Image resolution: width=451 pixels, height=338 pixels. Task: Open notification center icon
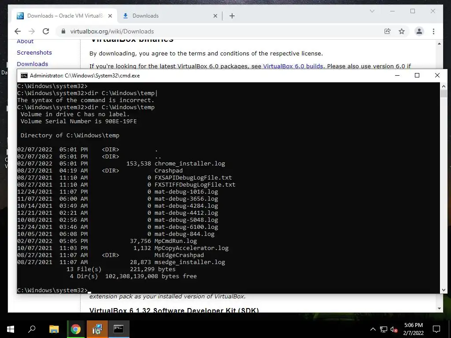tap(436, 329)
